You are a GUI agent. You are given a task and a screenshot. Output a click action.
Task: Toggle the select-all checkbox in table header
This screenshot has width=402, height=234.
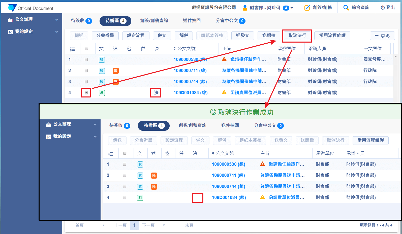pyautogui.click(x=86, y=48)
